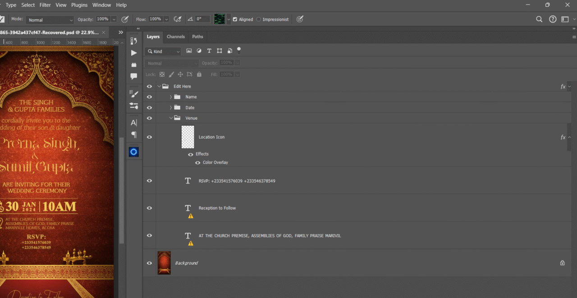Hide the Background layer using eye icon

point(150,263)
